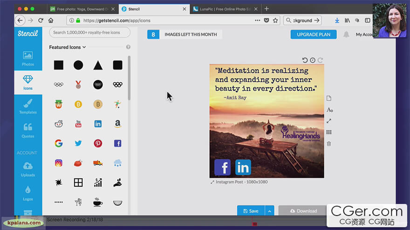Viewport: 410px width, 230px height.
Task: Select the LinkedIn logo on the canvas
Action: [x=243, y=167]
